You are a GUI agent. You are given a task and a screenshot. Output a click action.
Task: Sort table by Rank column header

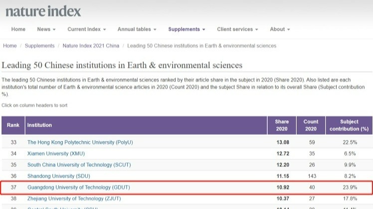click(x=13, y=125)
